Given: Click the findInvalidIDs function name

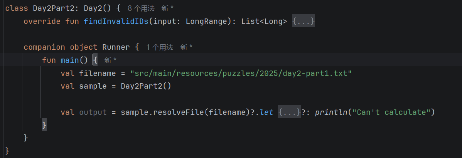Looking at the screenshot, I should 116,22.
